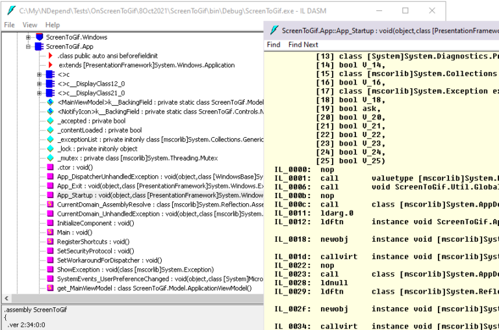Click method icon for App_Startup

50,195
